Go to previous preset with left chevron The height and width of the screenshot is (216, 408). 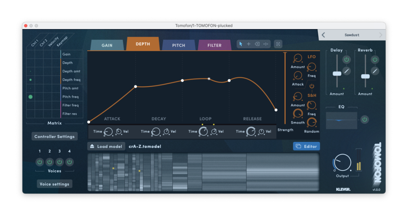point(323,35)
